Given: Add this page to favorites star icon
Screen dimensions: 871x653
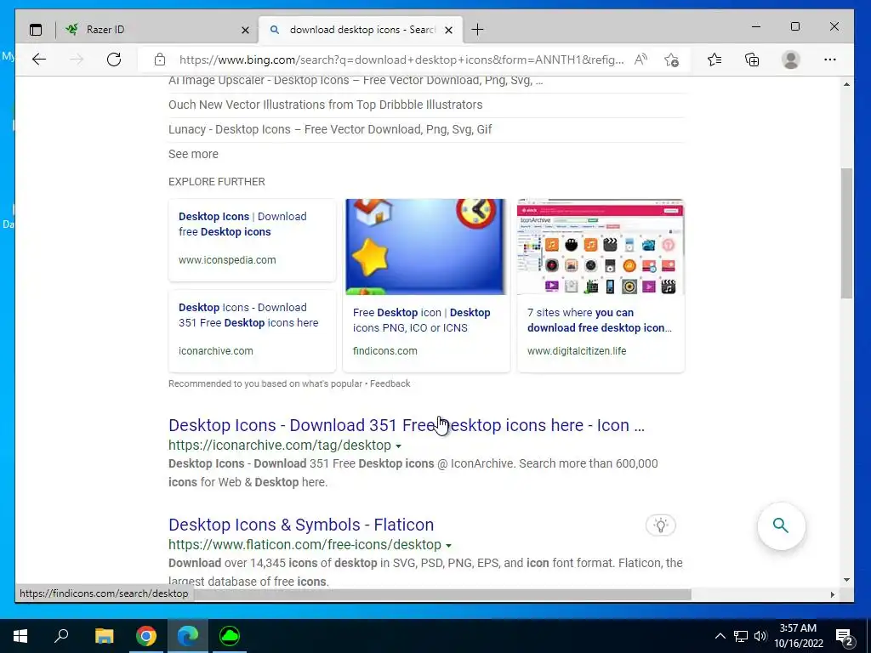Looking at the screenshot, I should pos(672,60).
